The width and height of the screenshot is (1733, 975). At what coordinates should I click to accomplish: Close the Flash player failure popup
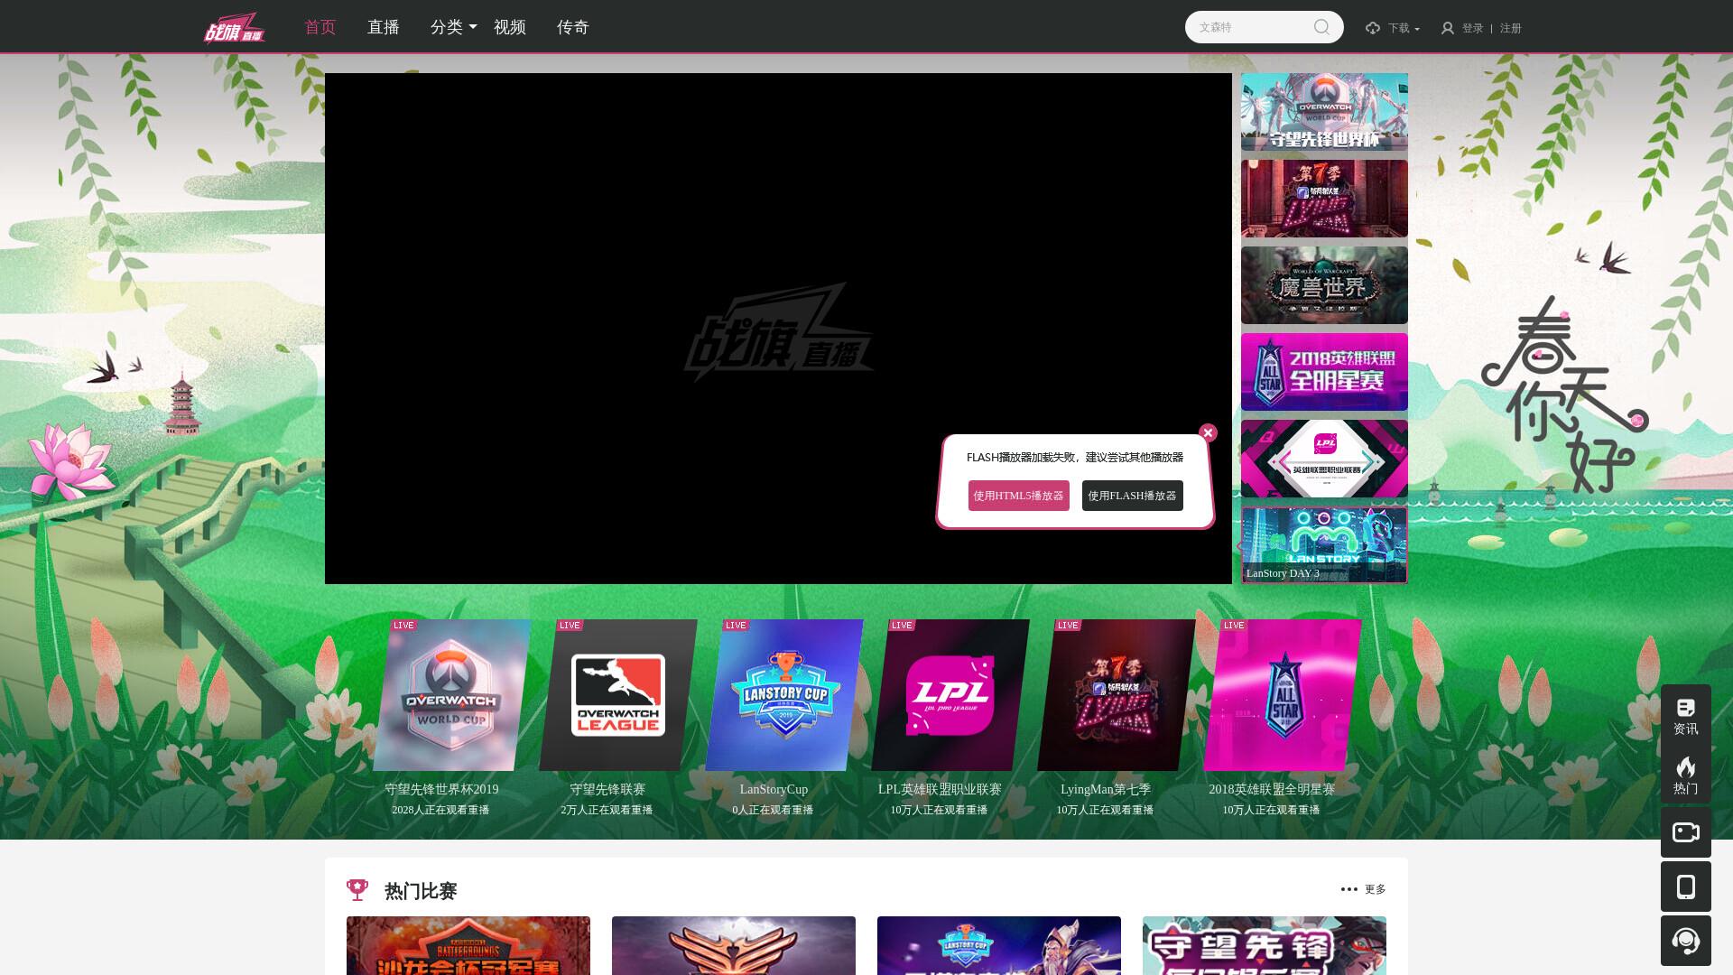1208,433
